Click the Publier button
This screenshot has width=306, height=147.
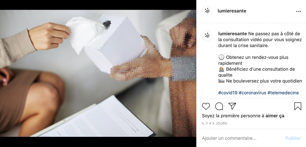[293, 138]
